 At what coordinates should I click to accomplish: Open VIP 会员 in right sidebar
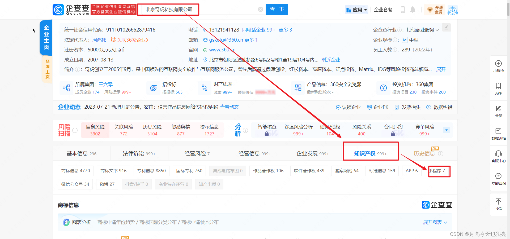499,111
